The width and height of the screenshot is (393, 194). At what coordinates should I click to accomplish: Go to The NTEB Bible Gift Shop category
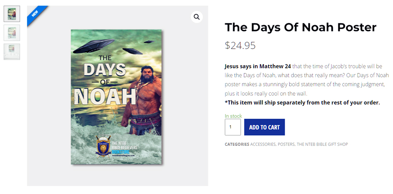[x=322, y=144]
